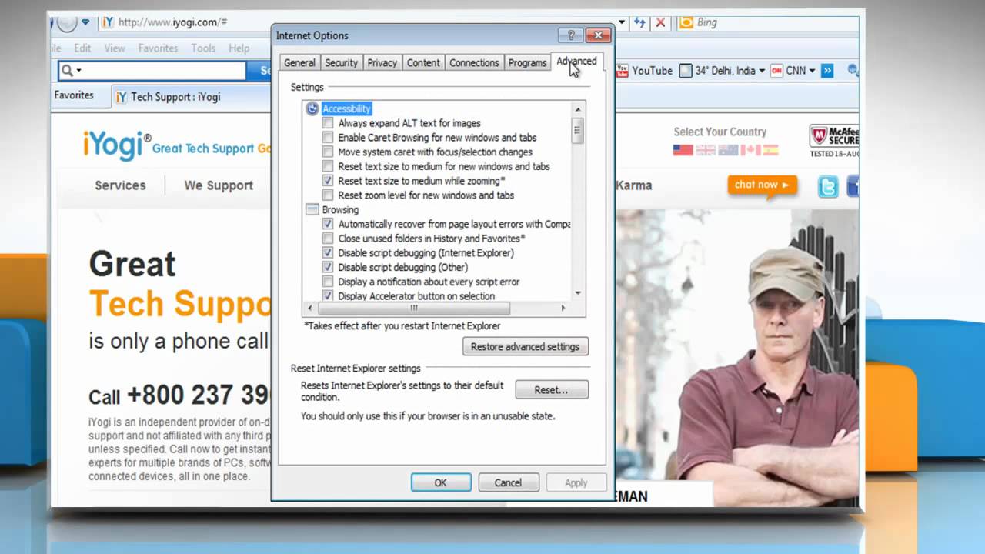Click the Favorites bar button

pyautogui.click(x=74, y=95)
